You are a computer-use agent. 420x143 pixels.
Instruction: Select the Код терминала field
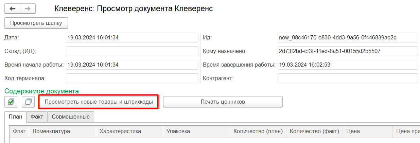(x=132, y=78)
